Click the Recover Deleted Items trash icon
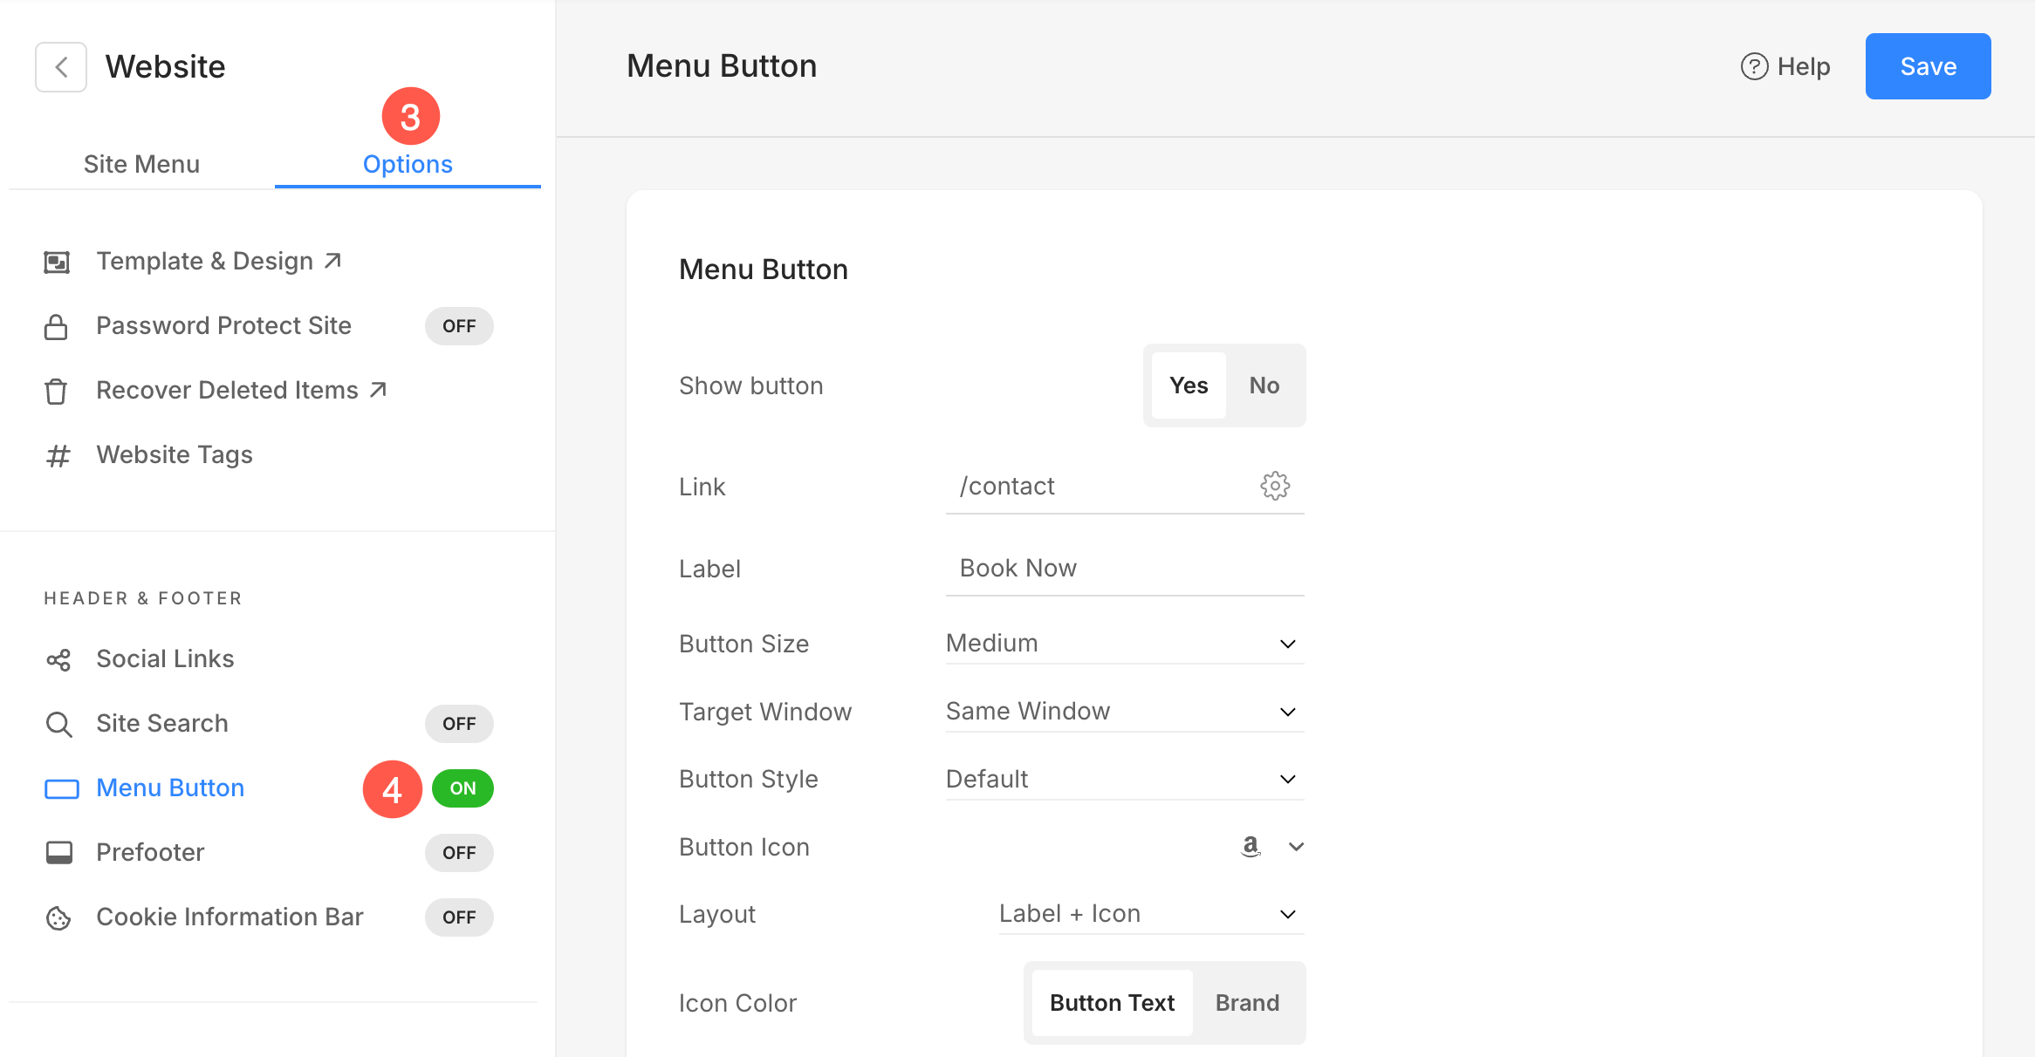Image resolution: width=2035 pixels, height=1057 pixels. click(x=56, y=392)
